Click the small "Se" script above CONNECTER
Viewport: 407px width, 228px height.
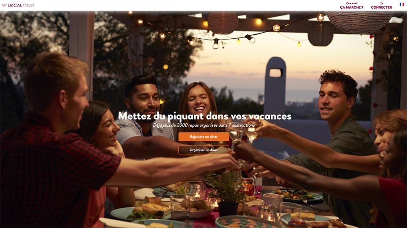tap(382, 3)
